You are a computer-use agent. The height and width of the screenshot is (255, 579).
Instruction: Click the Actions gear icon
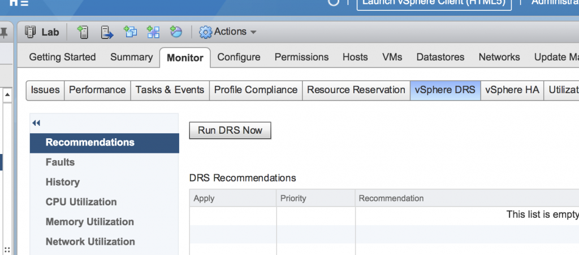[x=206, y=32]
